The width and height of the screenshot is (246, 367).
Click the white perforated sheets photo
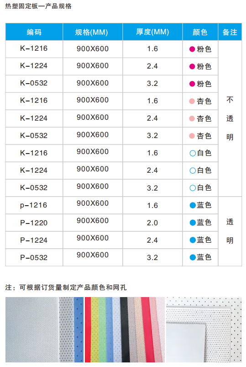pyautogui.click(x=204, y=330)
